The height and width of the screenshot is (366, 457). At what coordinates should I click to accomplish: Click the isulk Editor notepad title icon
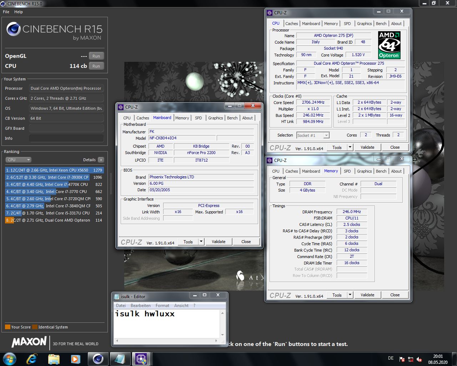pos(116,296)
